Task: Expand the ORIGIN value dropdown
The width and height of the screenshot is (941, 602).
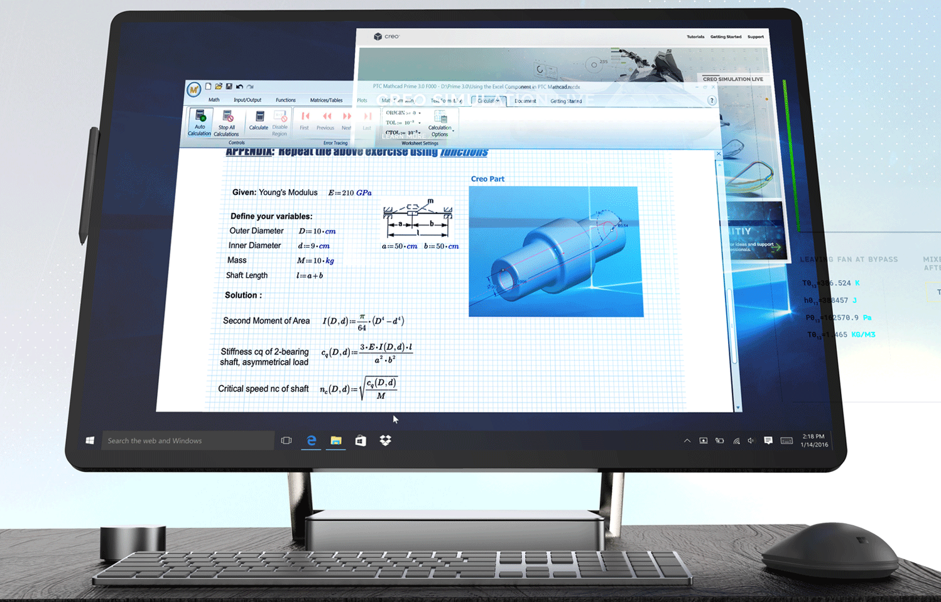Action: [x=420, y=113]
